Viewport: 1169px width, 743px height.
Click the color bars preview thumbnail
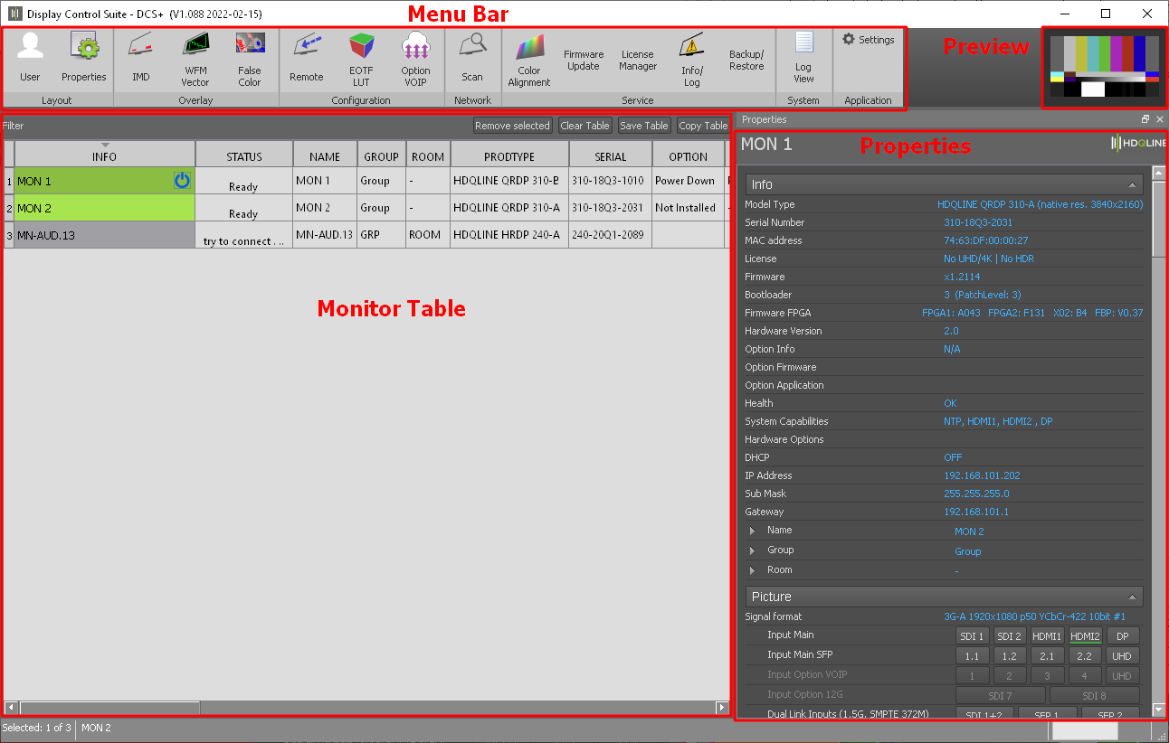[x=1104, y=67]
